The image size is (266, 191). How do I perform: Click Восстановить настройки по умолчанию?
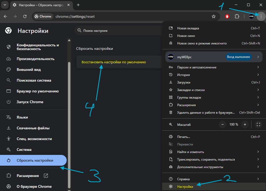[114, 62]
